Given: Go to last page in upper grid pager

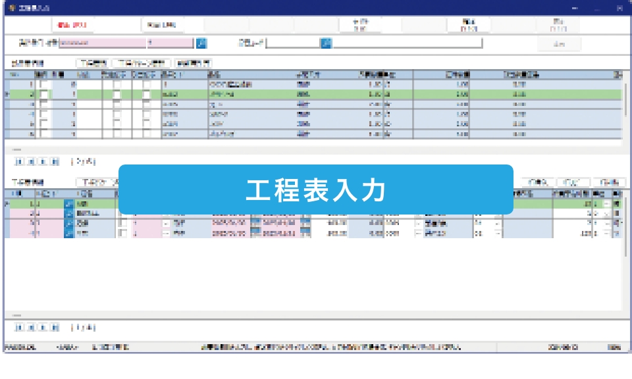Looking at the screenshot, I should click(55, 161).
